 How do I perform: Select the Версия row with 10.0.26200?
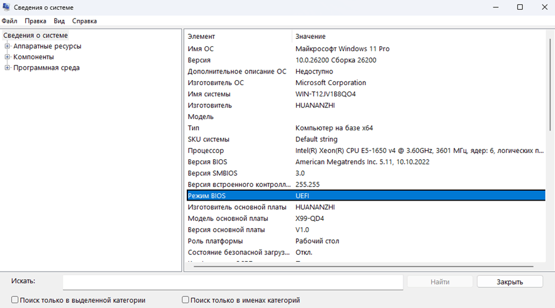click(366, 60)
